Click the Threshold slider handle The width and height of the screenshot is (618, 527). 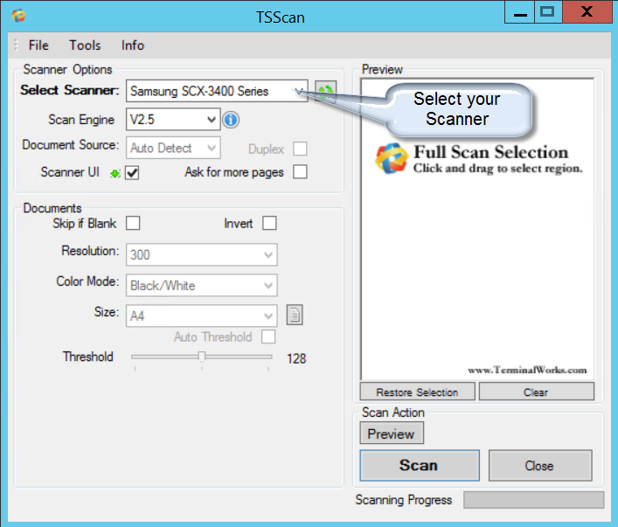pyautogui.click(x=202, y=357)
